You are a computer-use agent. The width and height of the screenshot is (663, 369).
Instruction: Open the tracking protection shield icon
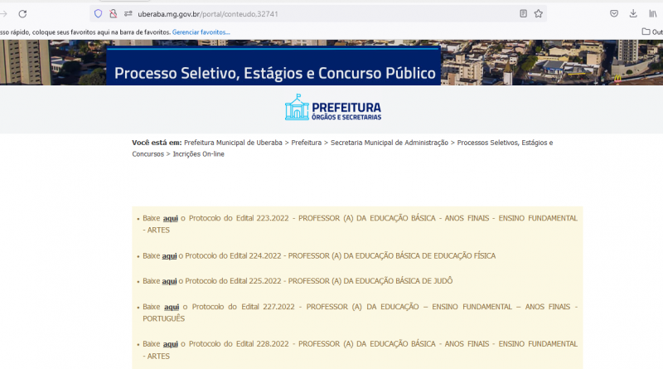(98, 13)
